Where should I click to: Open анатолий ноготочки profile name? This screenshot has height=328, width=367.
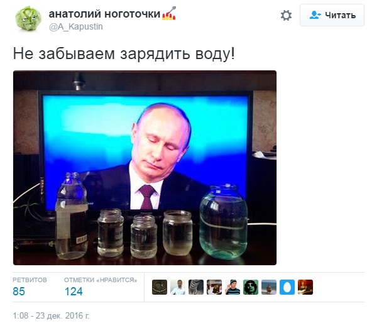[104, 14]
